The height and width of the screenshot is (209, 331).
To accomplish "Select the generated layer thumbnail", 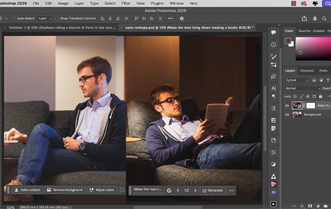I will (x=297, y=105).
